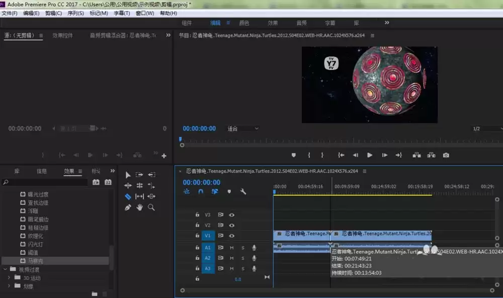Choose the Selection arrow tool

(128, 175)
